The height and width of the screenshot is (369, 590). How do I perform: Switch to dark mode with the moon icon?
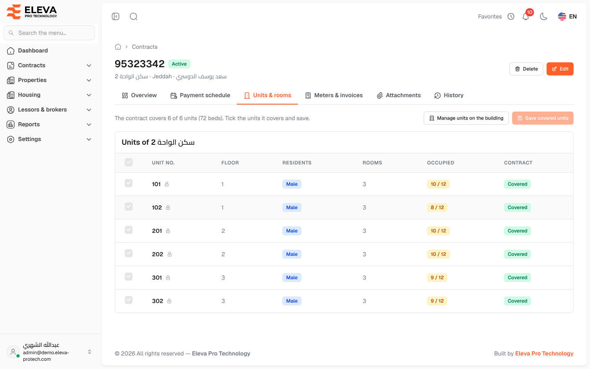[x=544, y=16]
